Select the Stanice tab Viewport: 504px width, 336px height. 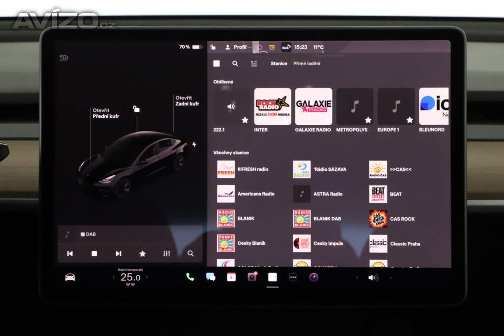pyautogui.click(x=279, y=64)
